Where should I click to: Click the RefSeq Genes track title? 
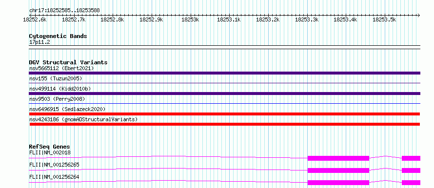[50, 147]
